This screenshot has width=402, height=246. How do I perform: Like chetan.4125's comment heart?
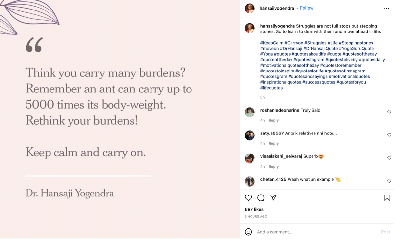click(389, 181)
